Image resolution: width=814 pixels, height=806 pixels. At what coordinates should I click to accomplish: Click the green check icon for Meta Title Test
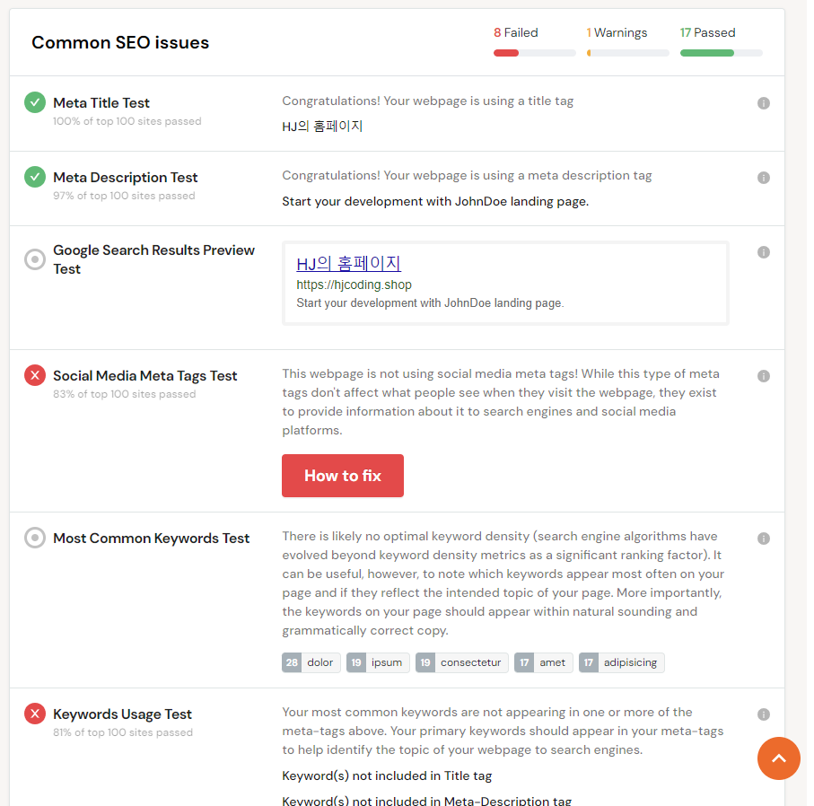tap(35, 102)
